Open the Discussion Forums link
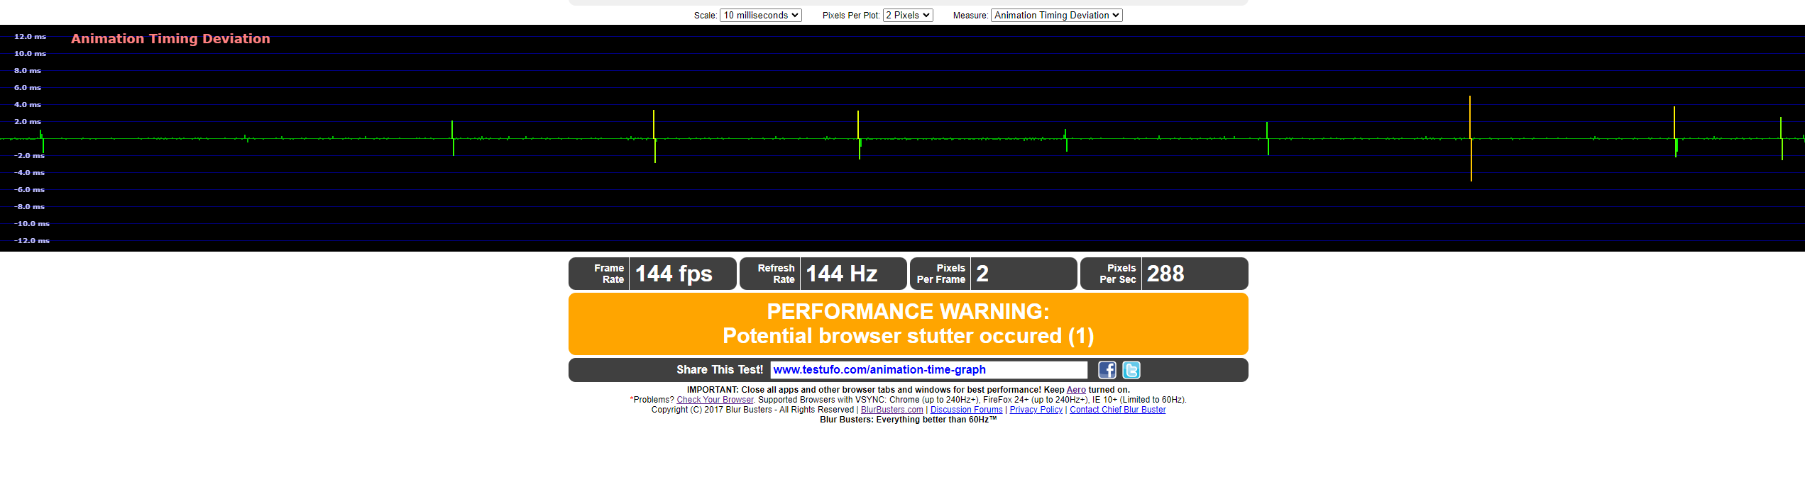1805x482 pixels. 966,410
